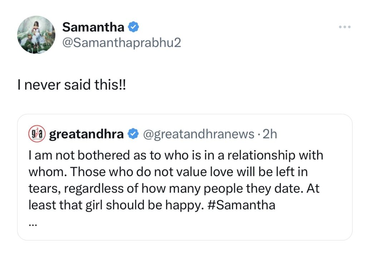366x260 pixels.
Task: Open the Samantha display name link
Action: pyautogui.click(x=93, y=27)
